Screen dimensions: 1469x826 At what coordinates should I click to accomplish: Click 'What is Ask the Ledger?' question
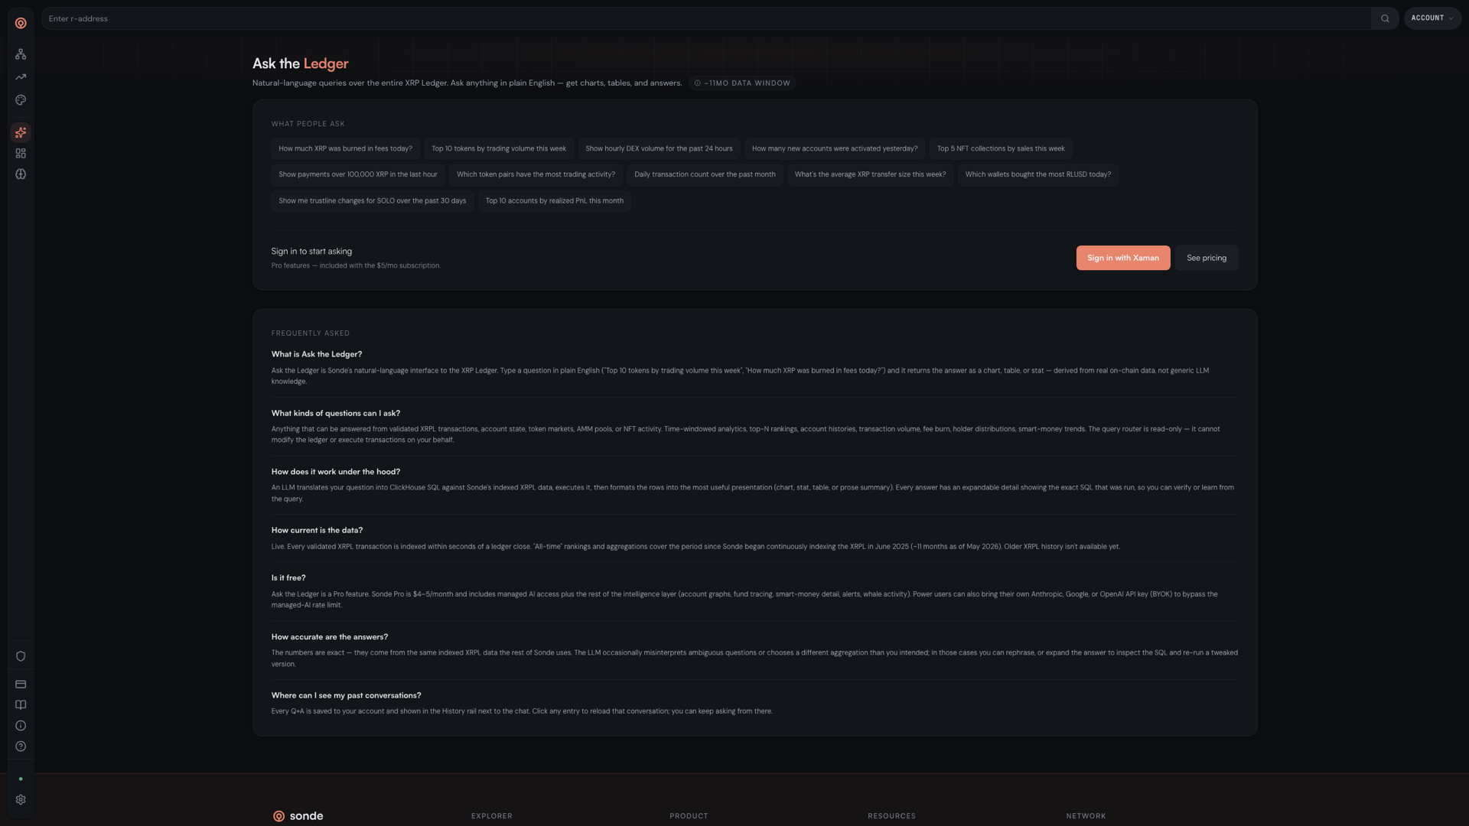(317, 354)
